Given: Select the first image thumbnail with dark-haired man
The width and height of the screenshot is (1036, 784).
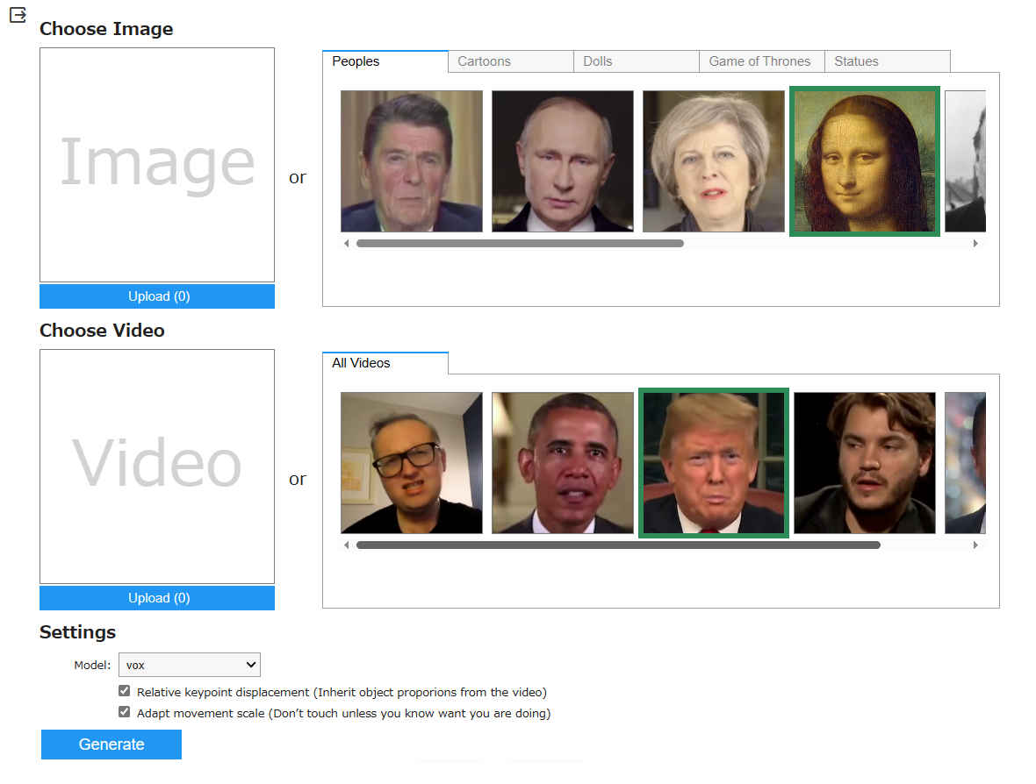Looking at the screenshot, I should [x=412, y=161].
